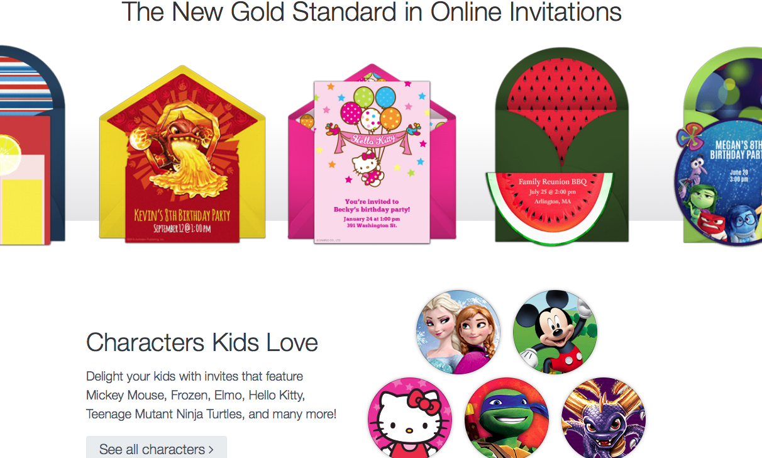Open the Frozen Elsa and Anna character circle

coord(458,332)
